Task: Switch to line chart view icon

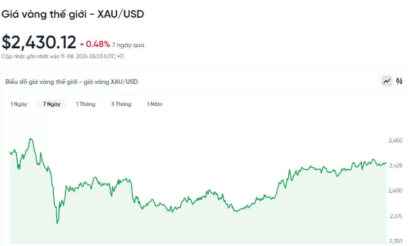Action: pyautogui.click(x=387, y=81)
